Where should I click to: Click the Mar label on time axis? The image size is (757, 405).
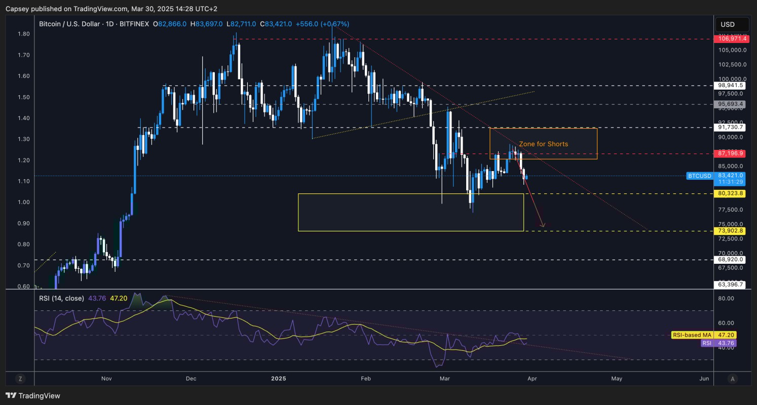[x=445, y=378]
